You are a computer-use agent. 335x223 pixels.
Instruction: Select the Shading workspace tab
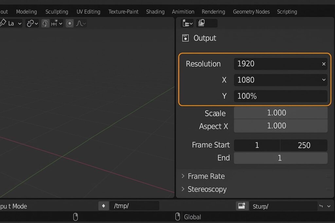click(155, 12)
